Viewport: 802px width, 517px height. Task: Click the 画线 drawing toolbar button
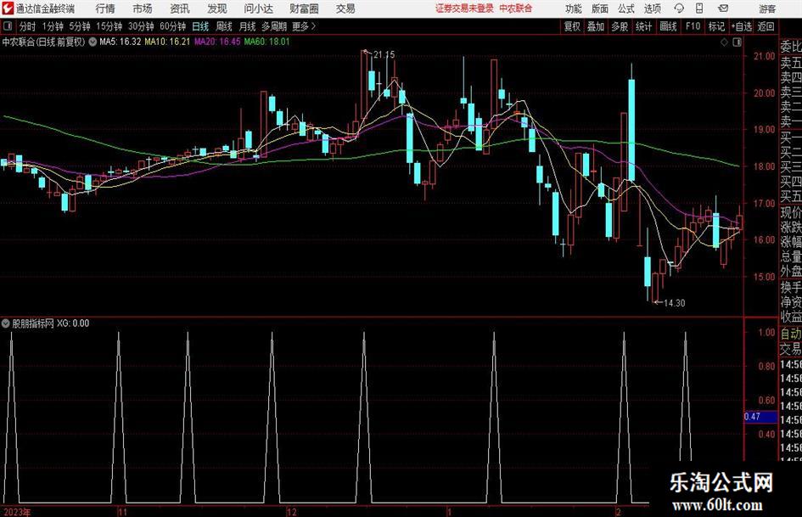tap(668, 26)
